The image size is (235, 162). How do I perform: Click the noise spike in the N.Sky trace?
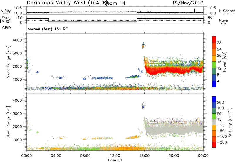tap(195, 11)
